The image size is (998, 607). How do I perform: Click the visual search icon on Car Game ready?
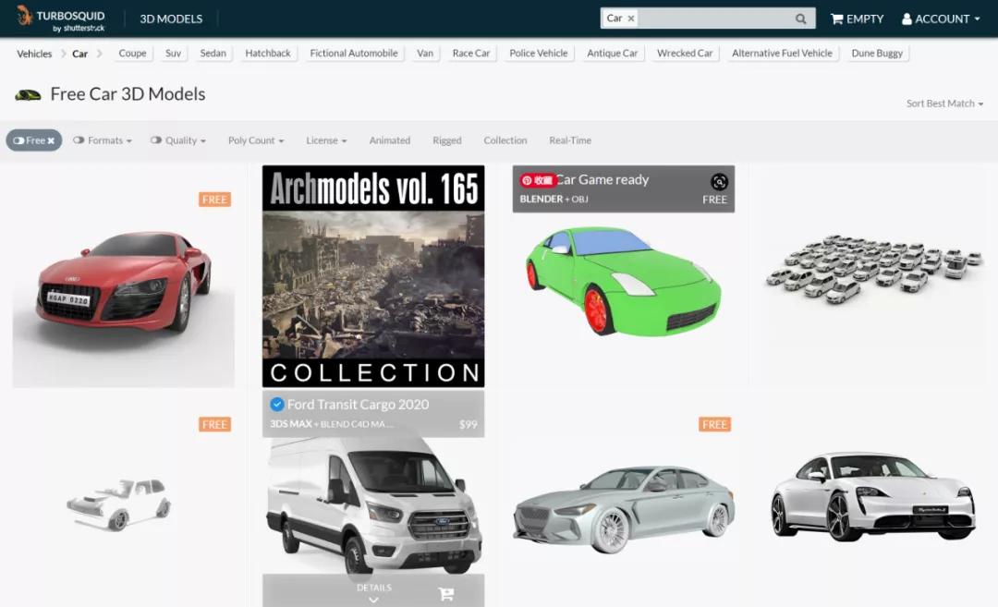click(x=719, y=182)
